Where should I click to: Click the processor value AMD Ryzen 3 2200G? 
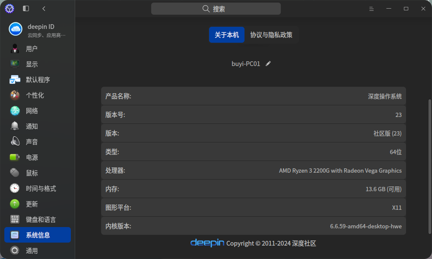tap(340, 171)
